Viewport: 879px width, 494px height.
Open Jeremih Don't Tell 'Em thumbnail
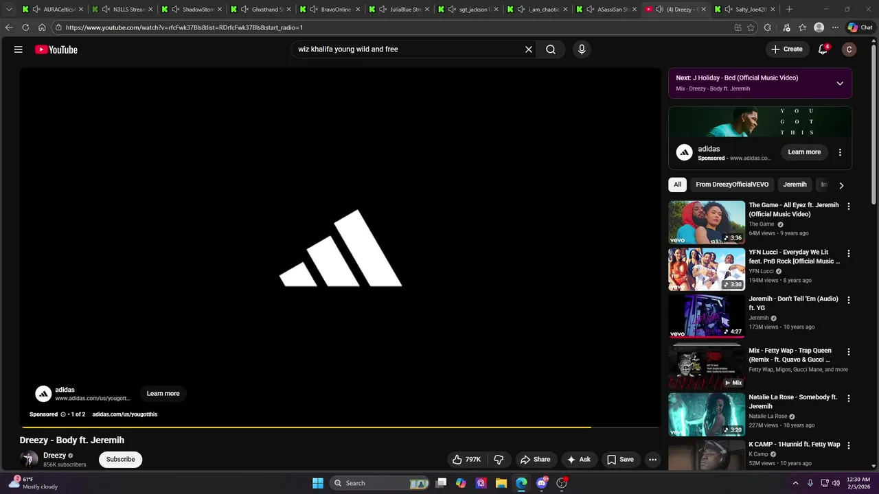(x=707, y=316)
